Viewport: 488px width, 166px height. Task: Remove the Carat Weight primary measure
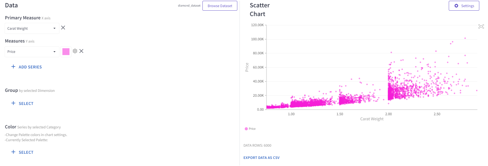(x=63, y=28)
